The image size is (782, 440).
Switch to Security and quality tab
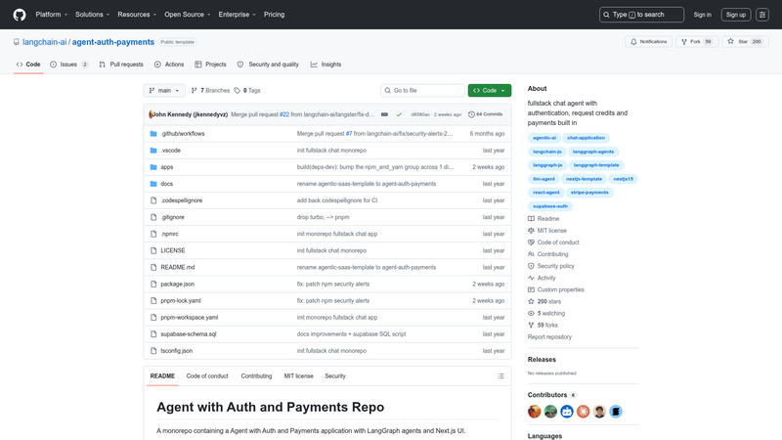click(268, 65)
